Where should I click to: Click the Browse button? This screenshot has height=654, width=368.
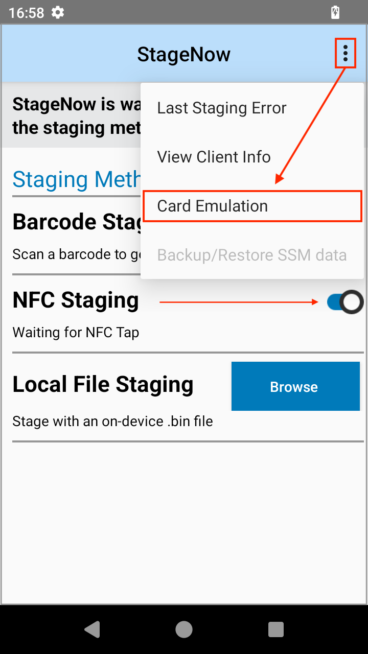click(295, 387)
